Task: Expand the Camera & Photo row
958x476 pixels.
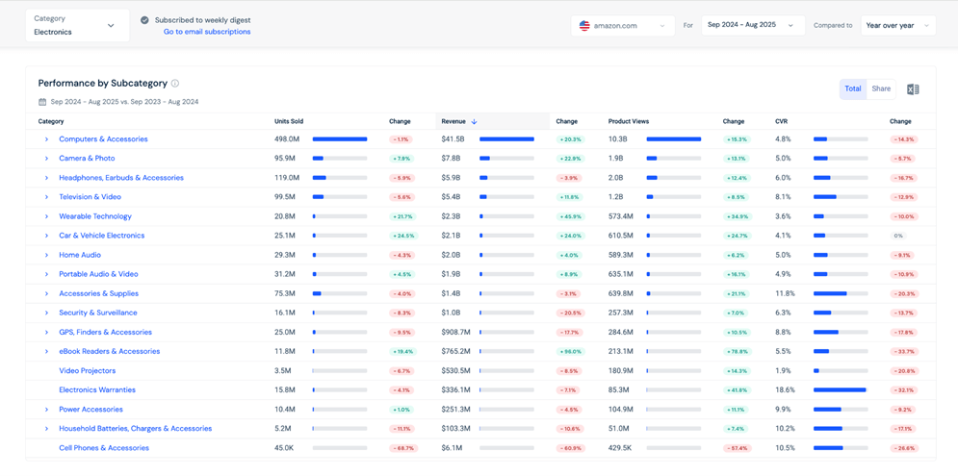Action: pyautogui.click(x=46, y=159)
